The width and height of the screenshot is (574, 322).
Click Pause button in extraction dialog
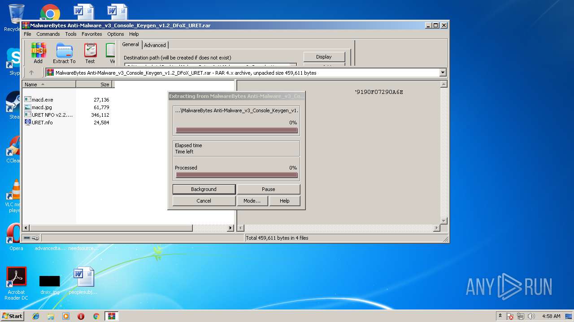coord(268,189)
